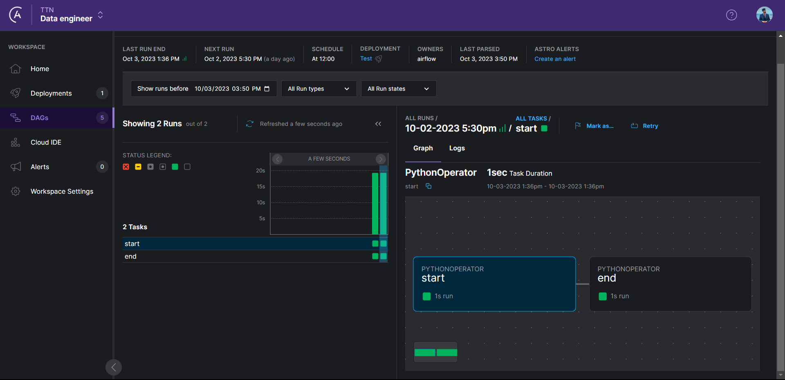Select the end task row
This screenshot has height=380, width=785.
[x=255, y=256]
